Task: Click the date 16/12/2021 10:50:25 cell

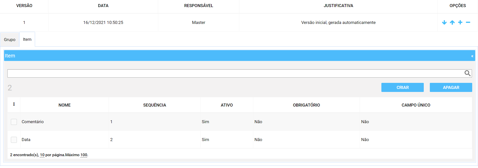Action: [103, 22]
